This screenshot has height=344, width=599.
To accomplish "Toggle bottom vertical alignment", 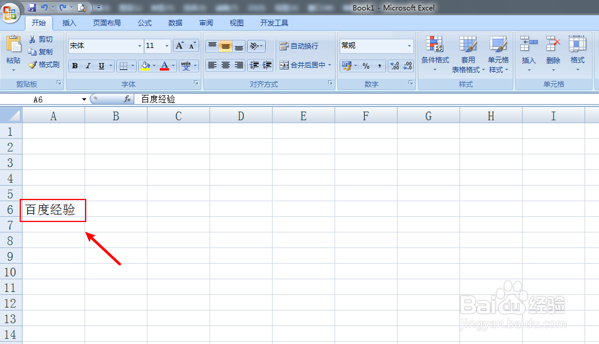I will click(239, 46).
